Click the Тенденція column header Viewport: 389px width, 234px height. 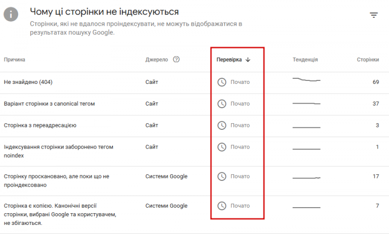pos(305,60)
